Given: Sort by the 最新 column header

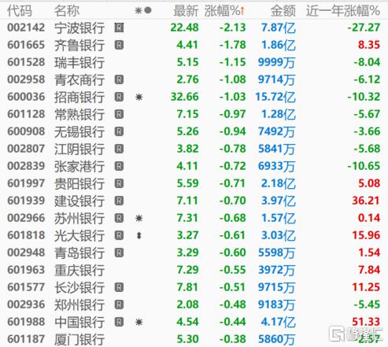Looking at the screenshot, I should [186, 11].
